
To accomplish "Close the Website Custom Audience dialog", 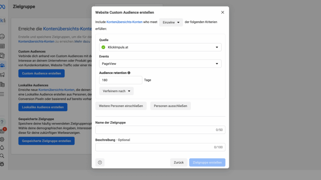I will tap(223, 12).
